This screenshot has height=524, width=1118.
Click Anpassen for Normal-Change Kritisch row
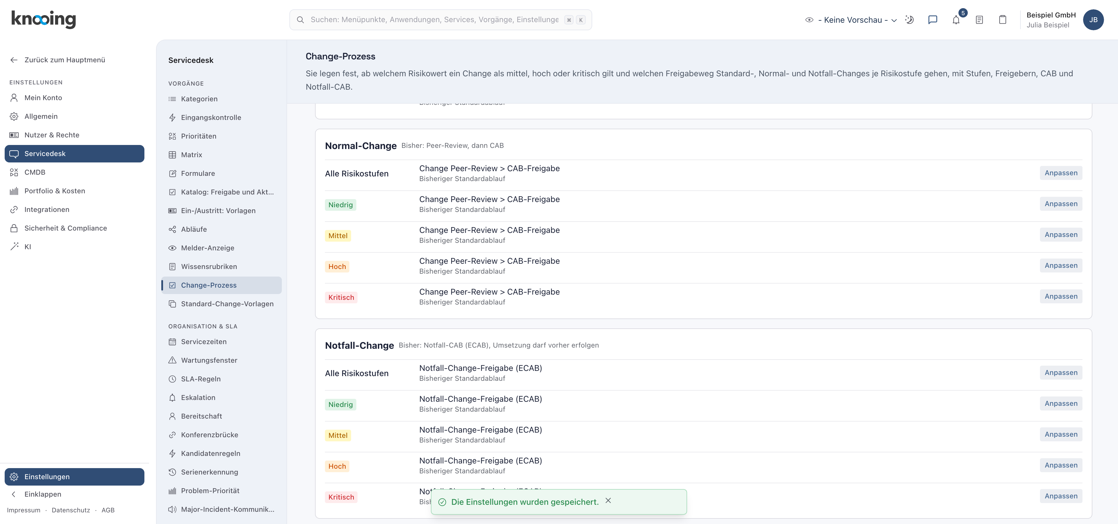pos(1061,297)
